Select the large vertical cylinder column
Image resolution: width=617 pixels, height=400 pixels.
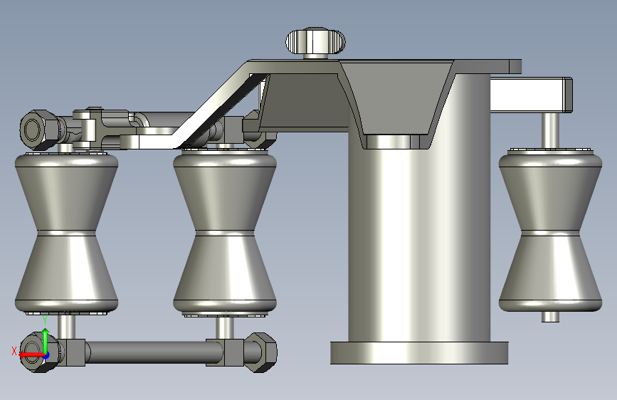click(419, 244)
